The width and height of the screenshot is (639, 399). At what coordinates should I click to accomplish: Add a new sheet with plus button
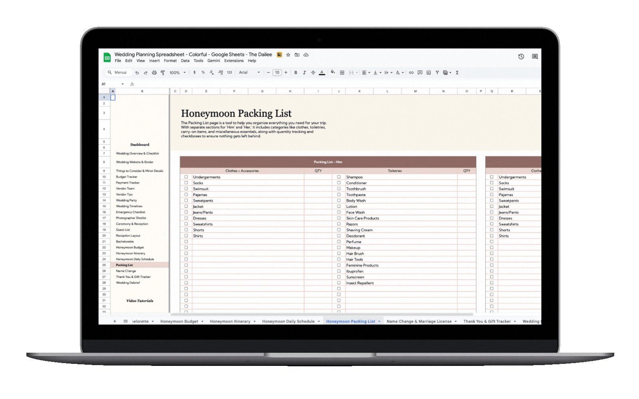(x=115, y=321)
